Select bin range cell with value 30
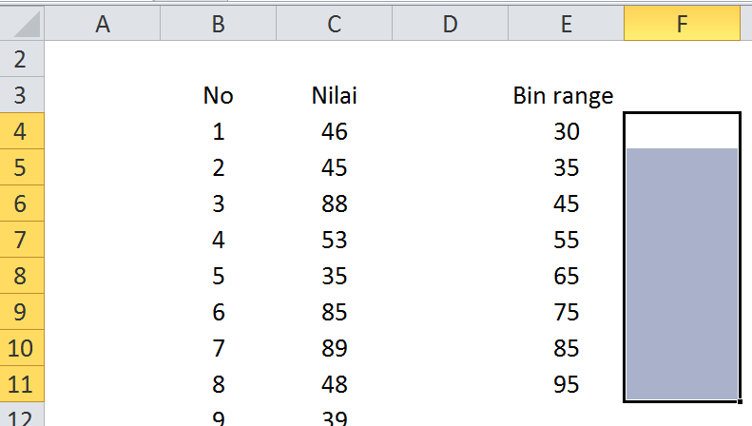The width and height of the screenshot is (752, 426). [x=566, y=131]
